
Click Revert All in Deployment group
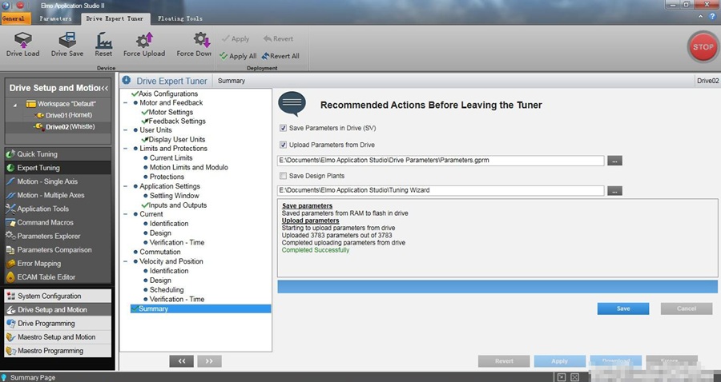tap(280, 56)
